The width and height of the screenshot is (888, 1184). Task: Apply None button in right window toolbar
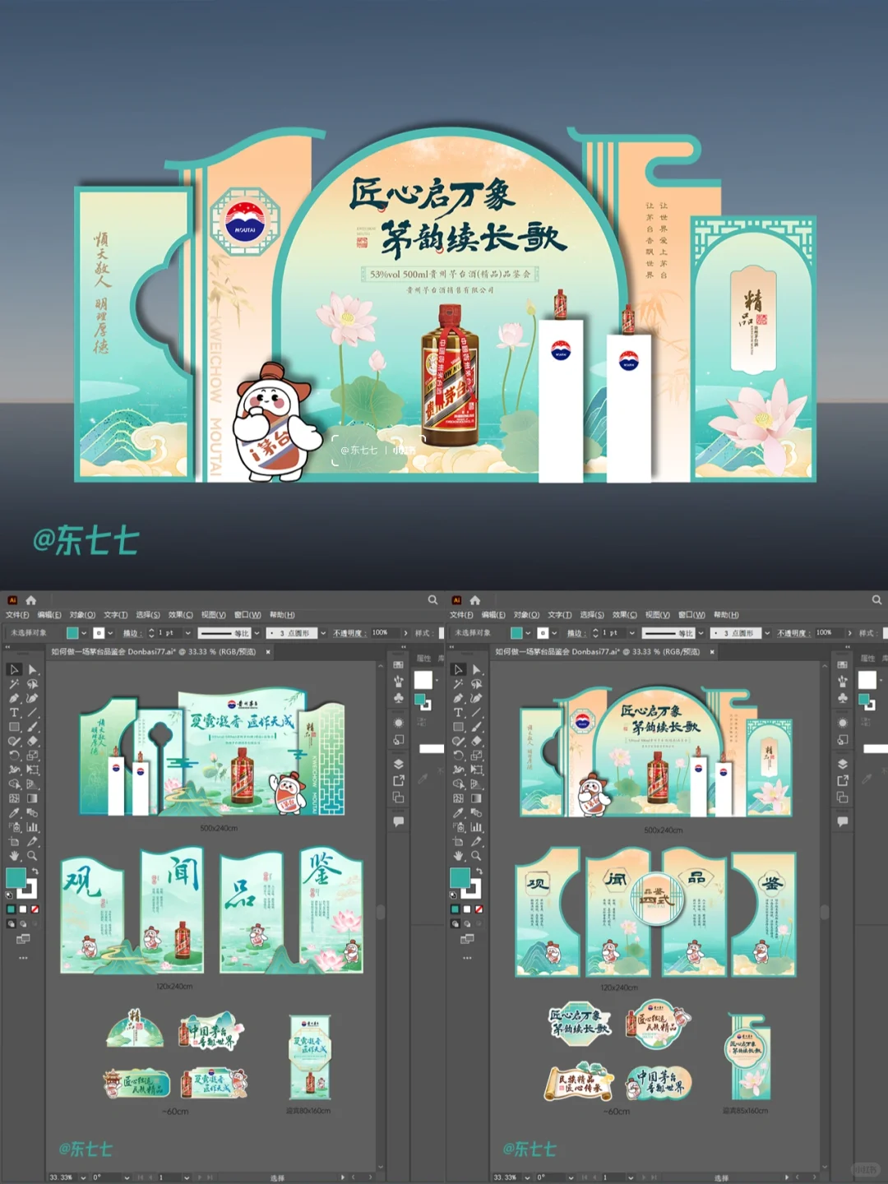pos(479,909)
